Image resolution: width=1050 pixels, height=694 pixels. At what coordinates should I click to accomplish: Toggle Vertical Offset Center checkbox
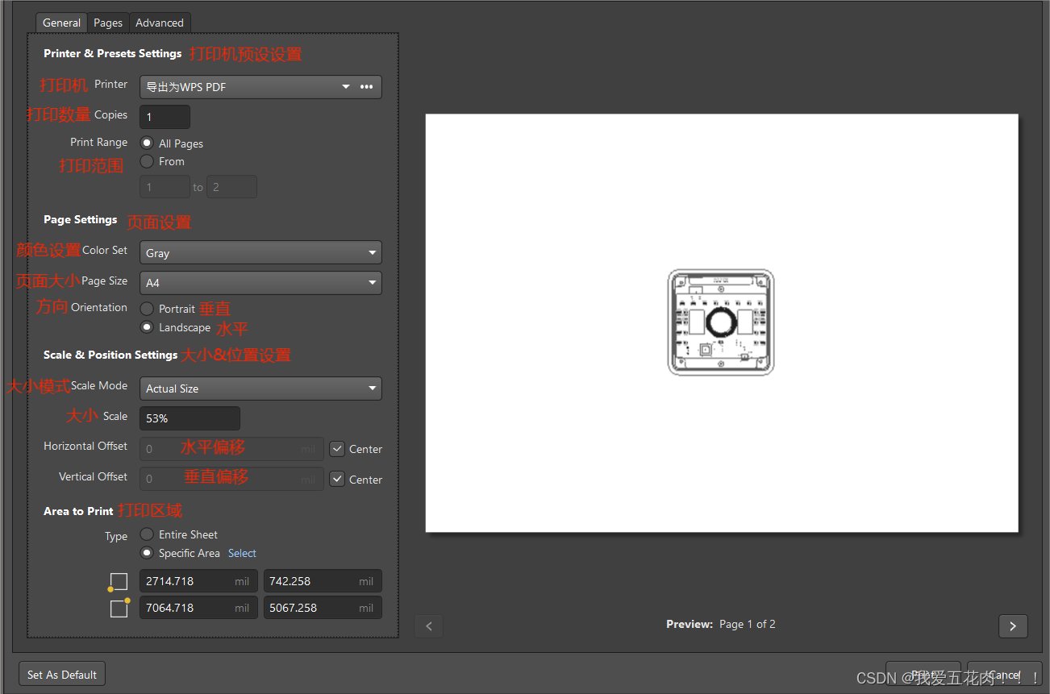pyautogui.click(x=337, y=480)
